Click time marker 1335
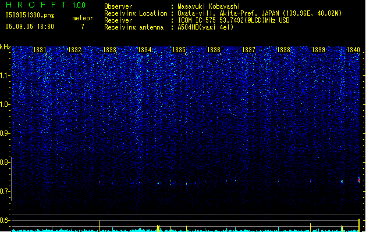 (179, 50)
